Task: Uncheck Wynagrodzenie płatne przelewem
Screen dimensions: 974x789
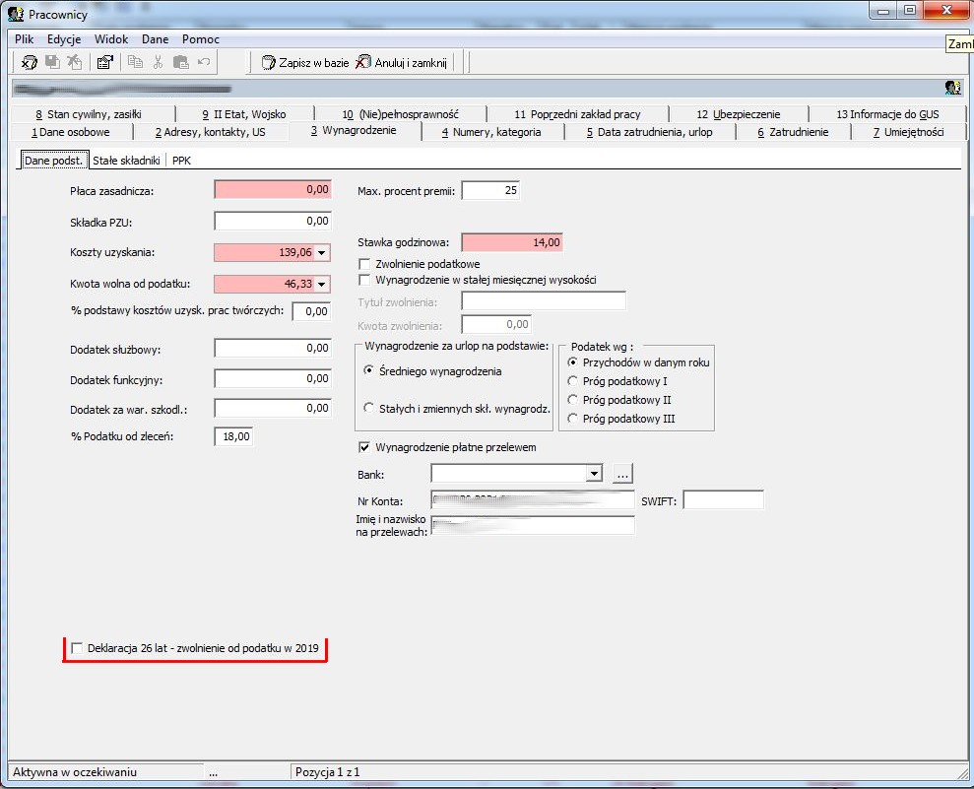Action: click(x=364, y=447)
